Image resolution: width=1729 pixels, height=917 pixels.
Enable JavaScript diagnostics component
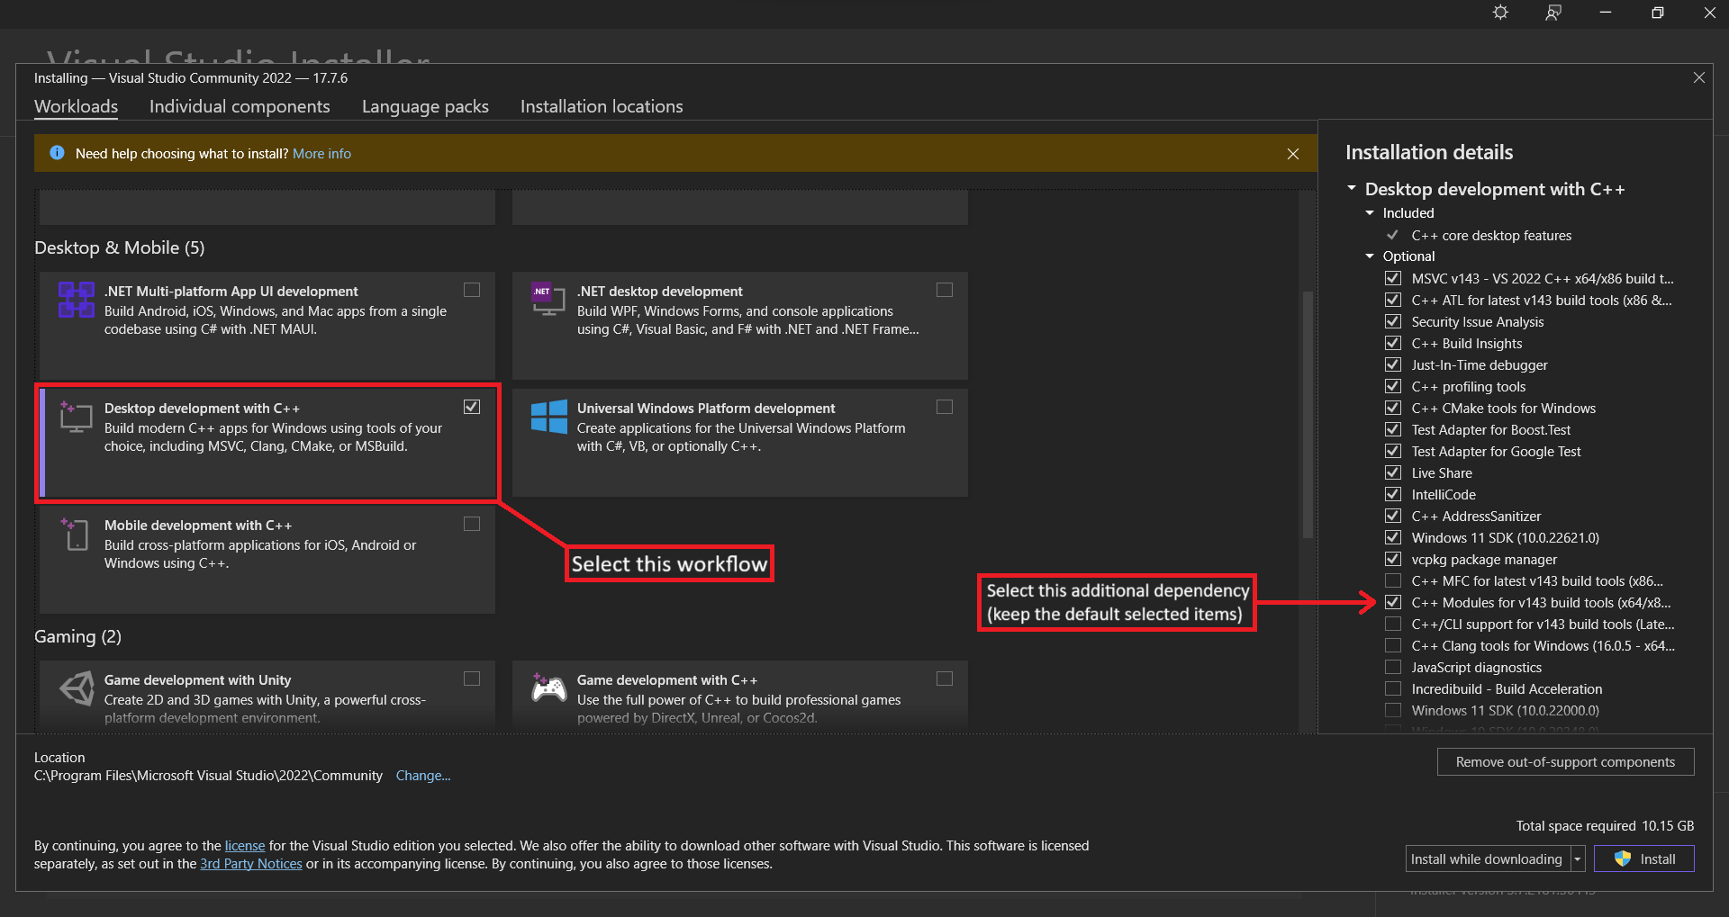[1393, 667]
